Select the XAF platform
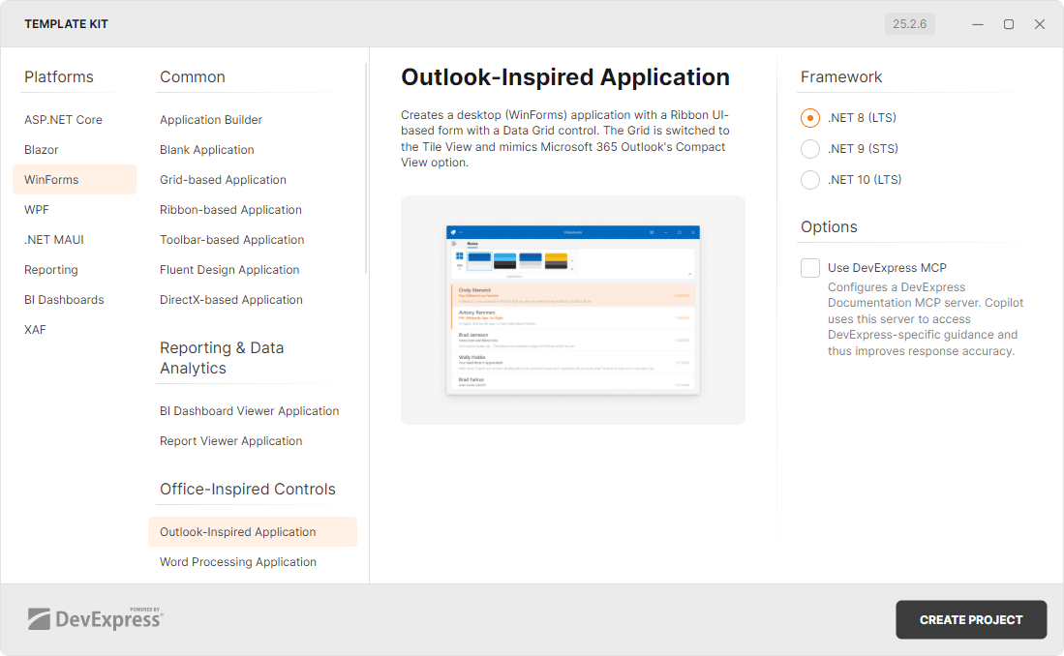This screenshot has height=656, width=1064. [35, 330]
